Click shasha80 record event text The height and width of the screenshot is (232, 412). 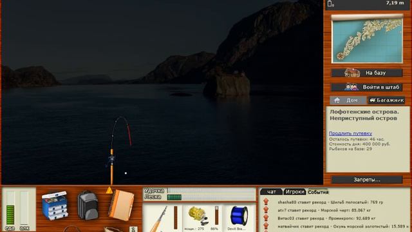pyautogui.click(x=330, y=202)
